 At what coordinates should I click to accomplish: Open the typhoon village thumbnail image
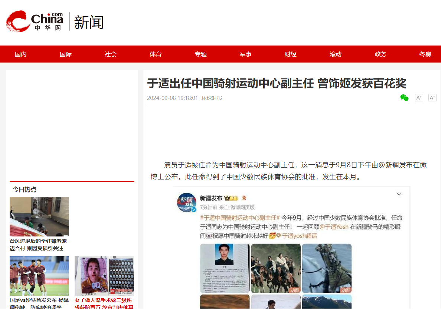[39, 216]
